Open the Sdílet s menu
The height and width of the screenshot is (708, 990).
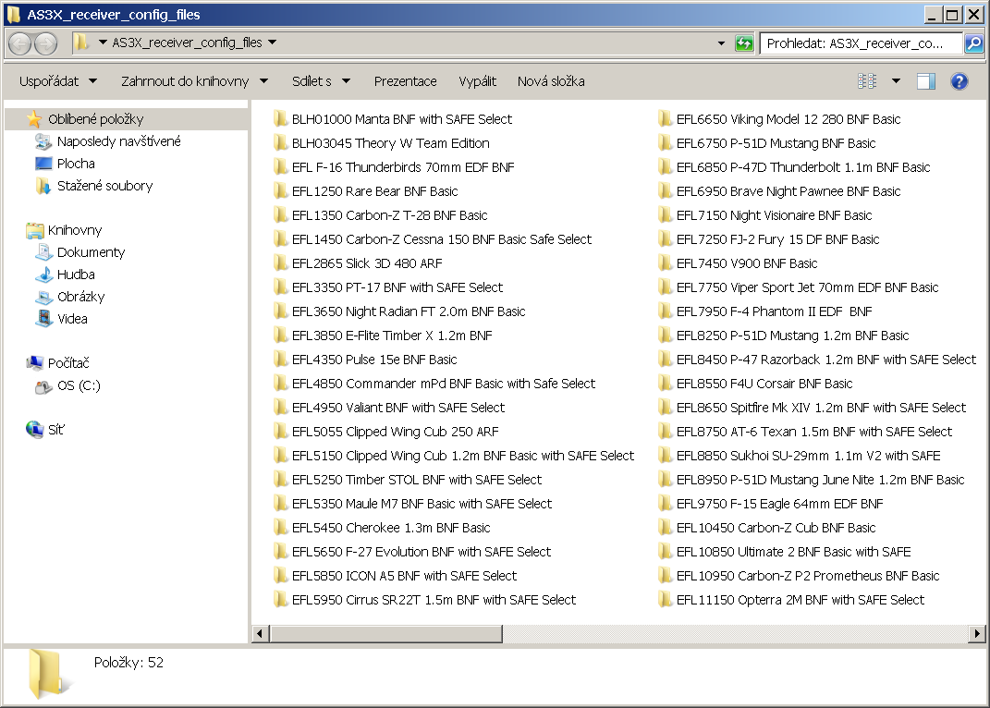point(321,81)
